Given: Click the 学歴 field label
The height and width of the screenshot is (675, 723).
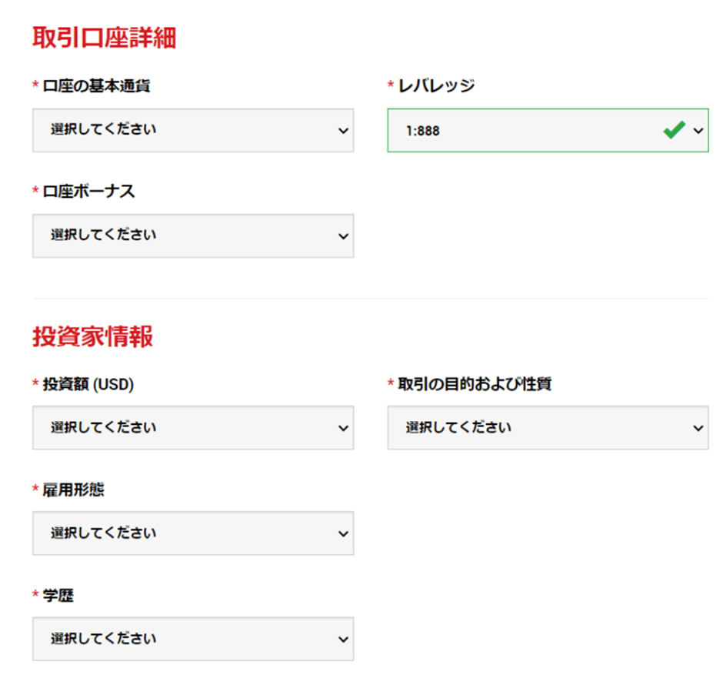Looking at the screenshot, I should [58, 595].
